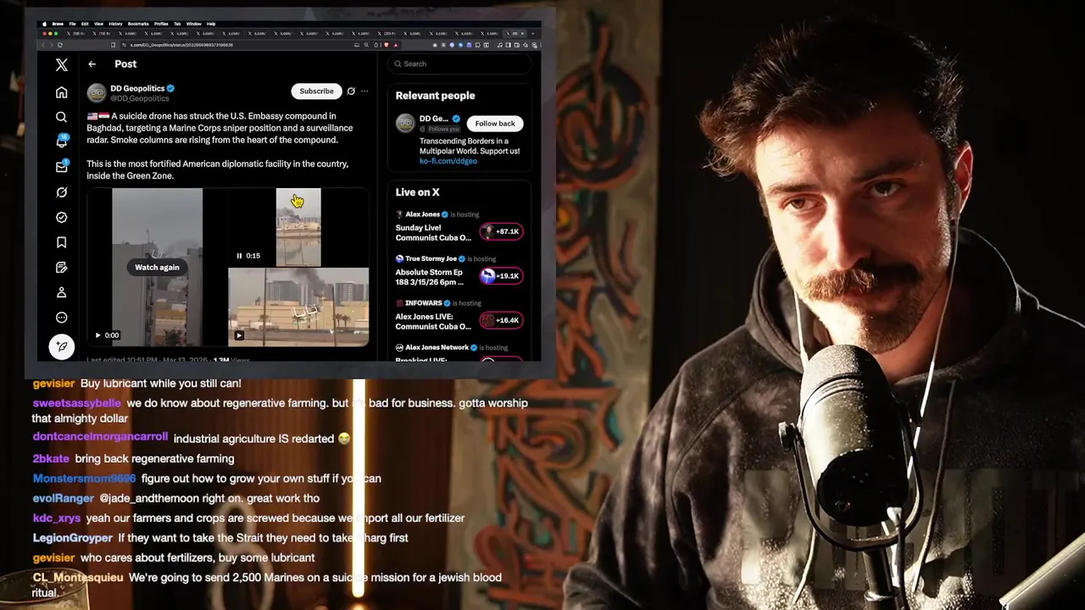Viewport: 1085px width, 610px height.
Task: Click Brave reload page button
Action: (x=59, y=45)
